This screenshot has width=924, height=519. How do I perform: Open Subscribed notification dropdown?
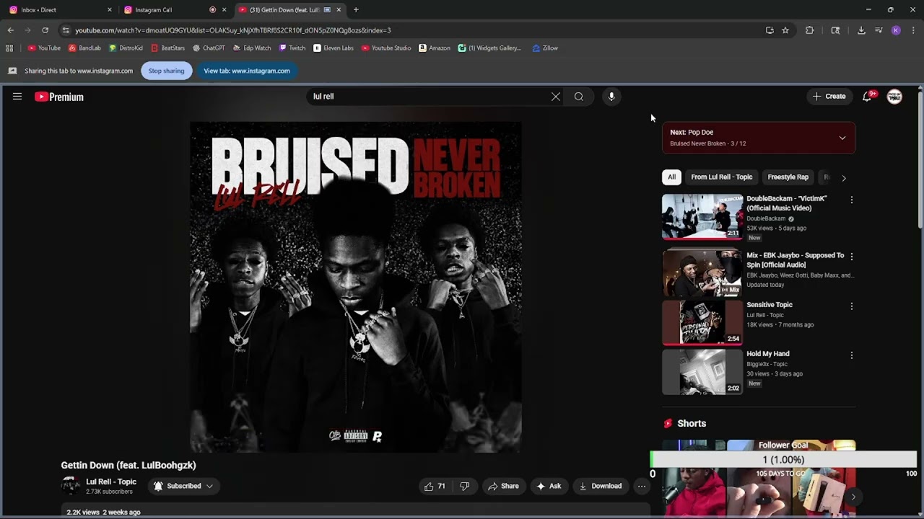click(183, 486)
